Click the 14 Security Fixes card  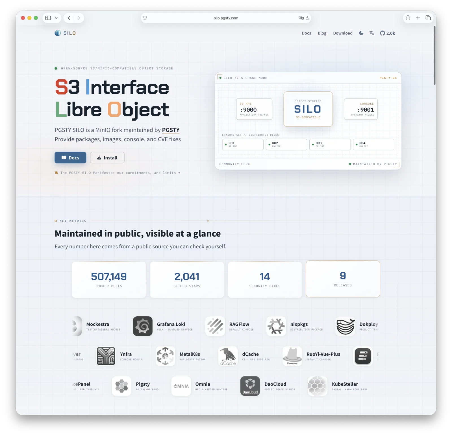point(265,280)
